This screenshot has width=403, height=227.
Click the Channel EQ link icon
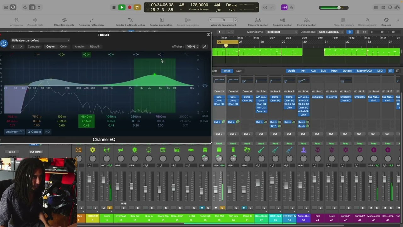(205, 47)
